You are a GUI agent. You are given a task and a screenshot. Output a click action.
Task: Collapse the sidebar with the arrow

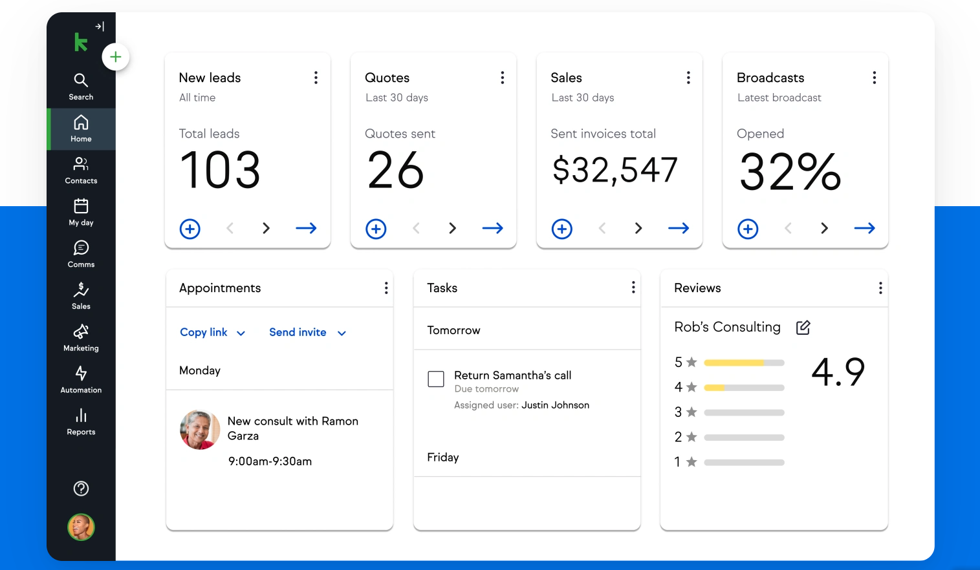(100, 26)
